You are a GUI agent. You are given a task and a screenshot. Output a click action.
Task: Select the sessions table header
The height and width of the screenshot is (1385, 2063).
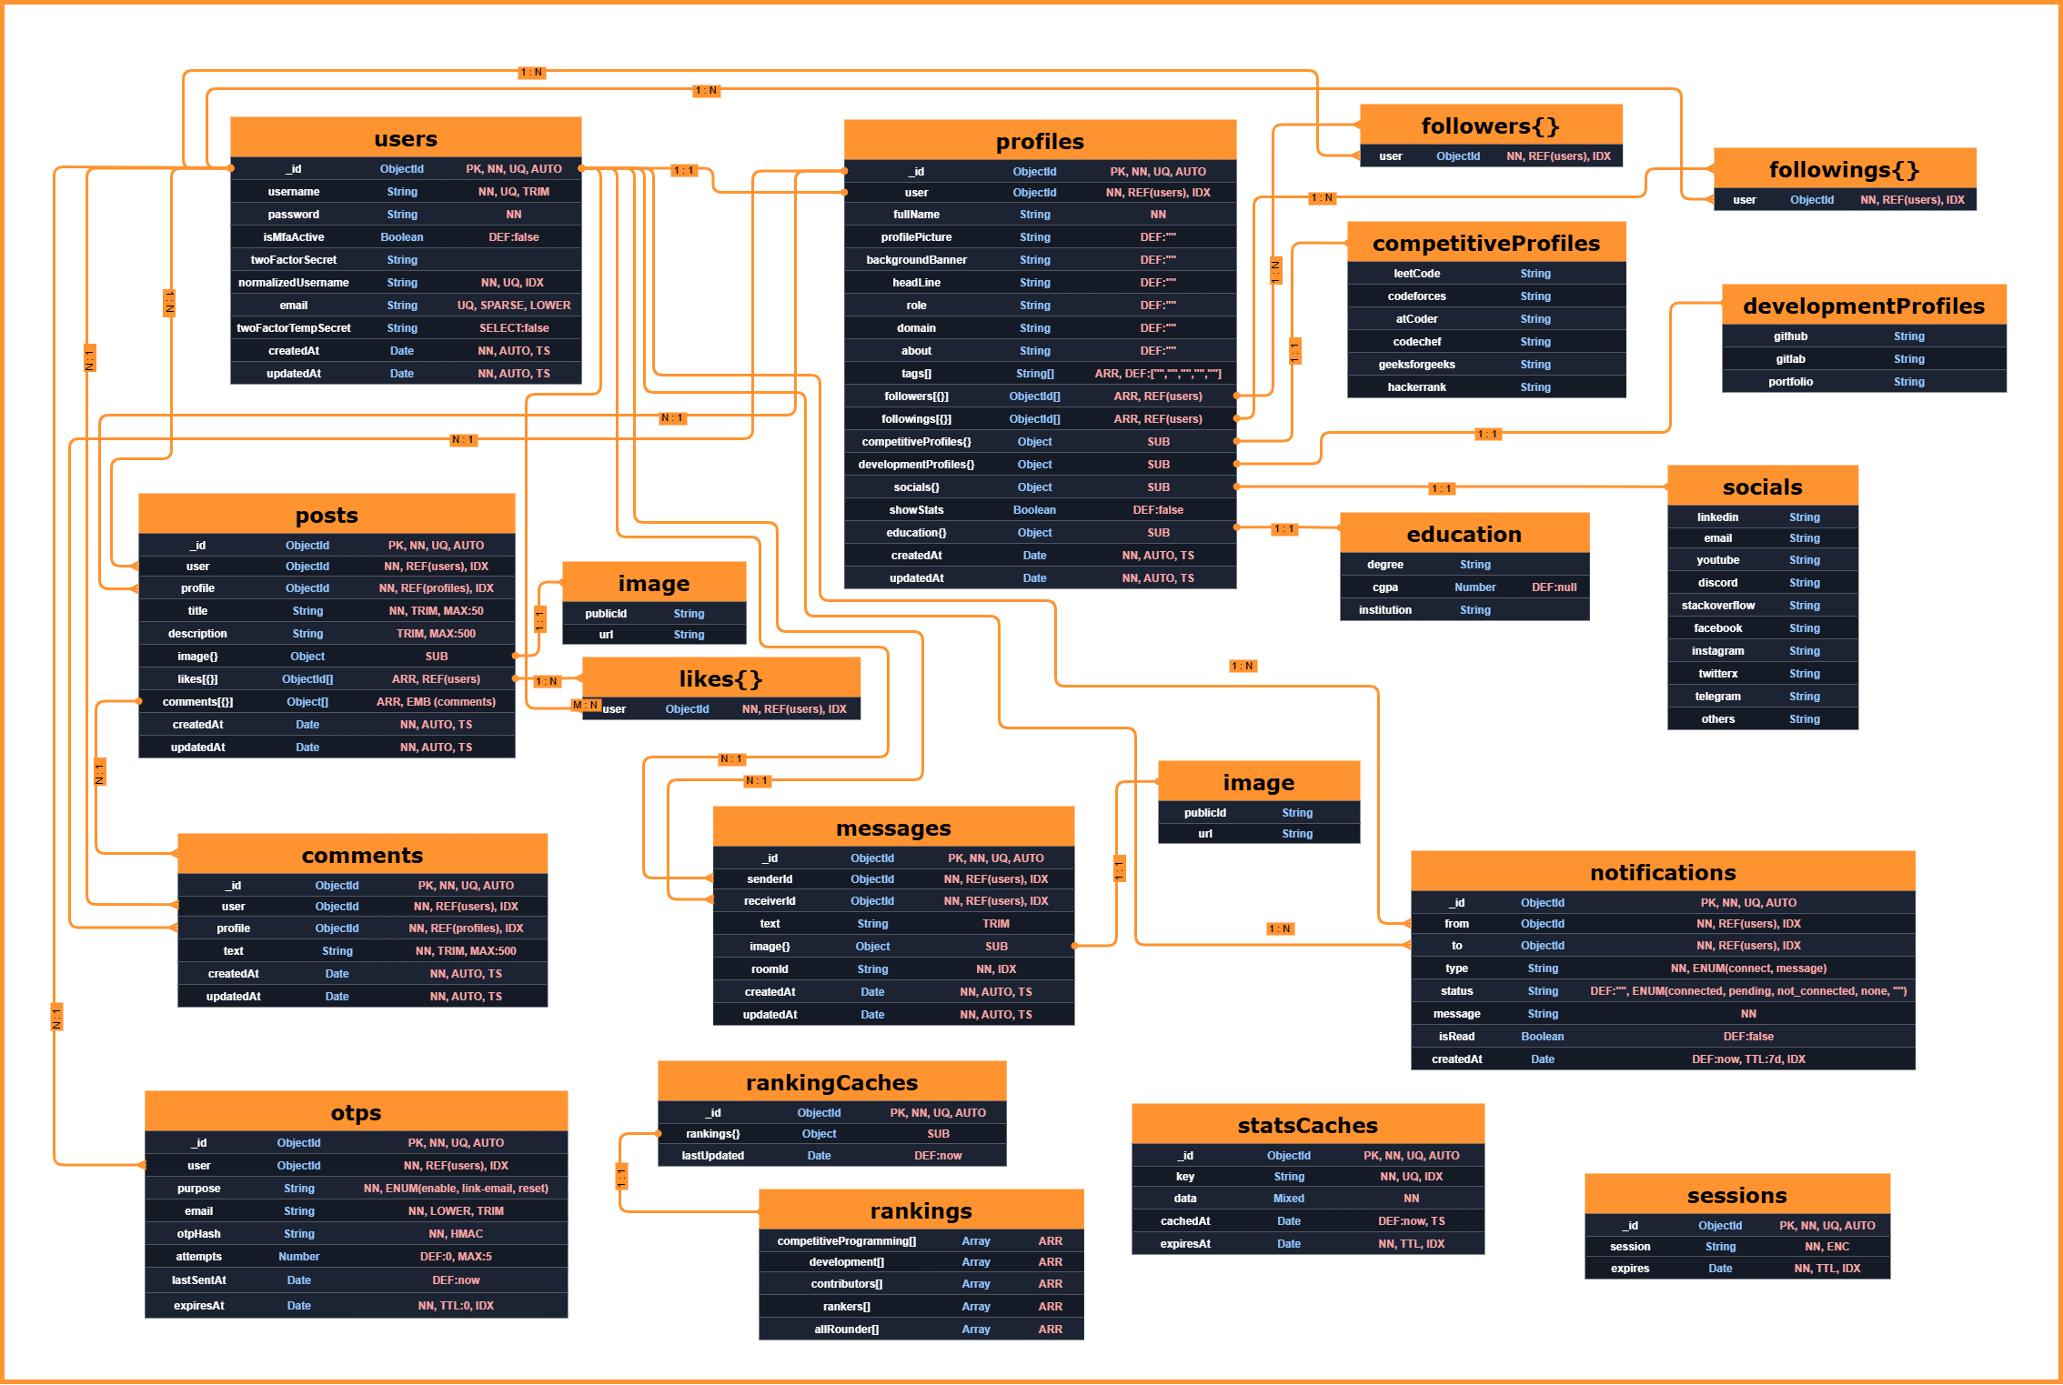(1736, 1194)
